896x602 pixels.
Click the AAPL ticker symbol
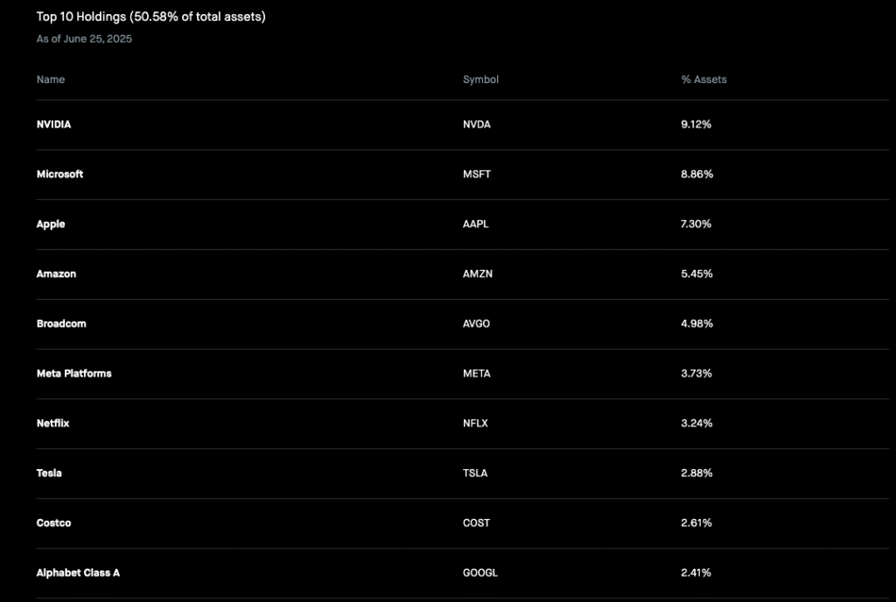point(475,225)
